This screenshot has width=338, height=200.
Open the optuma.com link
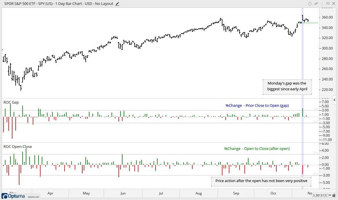pyautogui.click(x=33, y=197)
